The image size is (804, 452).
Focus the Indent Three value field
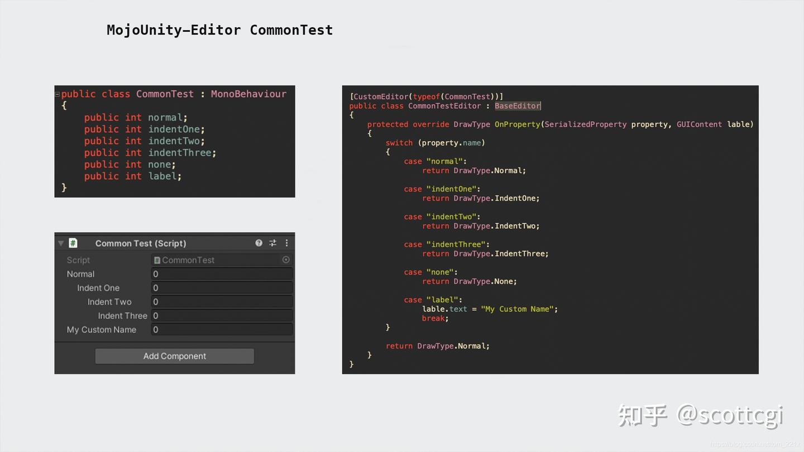click(222, 316)
